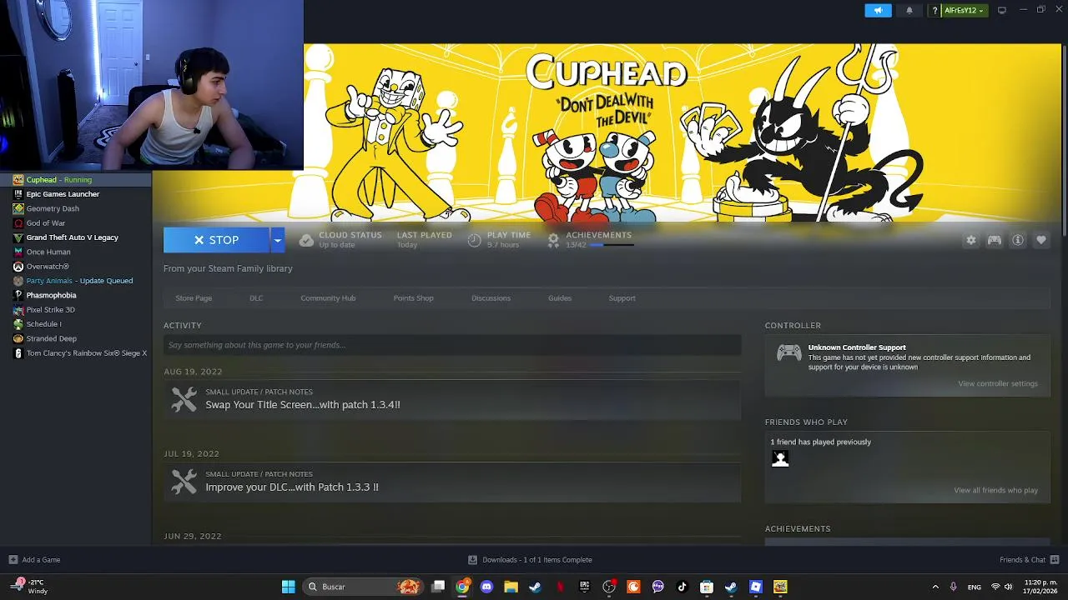Click Friends & Chat button
Viewport: 1068px width, 600px height.
pos(1030,560)
